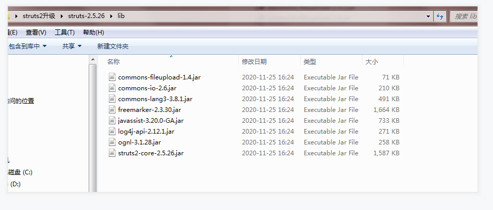Click the navigation pane vertical scrollbar track
Image resolution: width=493 pixels, height=210 pixels.
[x=93, y=128]
